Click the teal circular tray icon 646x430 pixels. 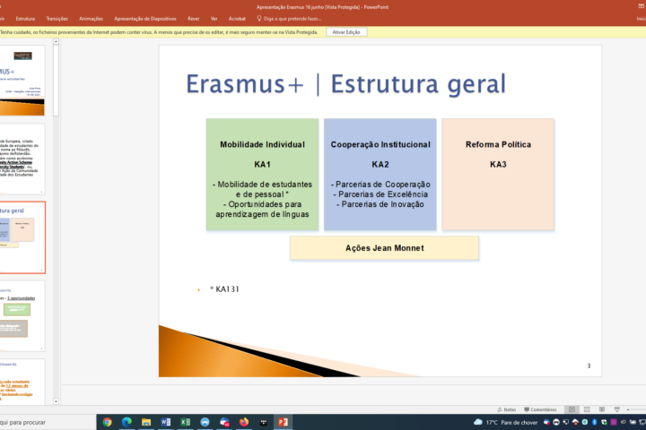coord(585,422)
